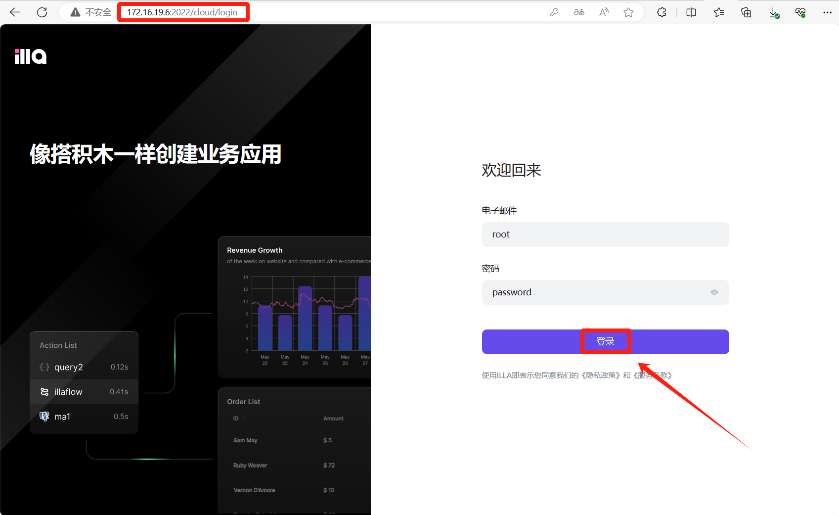Image resolution: width=839 pixels, height=515 pixels.
Task: Click the browser back arrow
Action: (15, 12)
